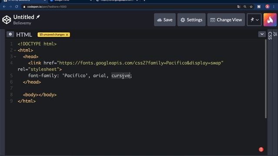Open HTML editor gear settings
278x156 pixels.
tap(10, 34)
